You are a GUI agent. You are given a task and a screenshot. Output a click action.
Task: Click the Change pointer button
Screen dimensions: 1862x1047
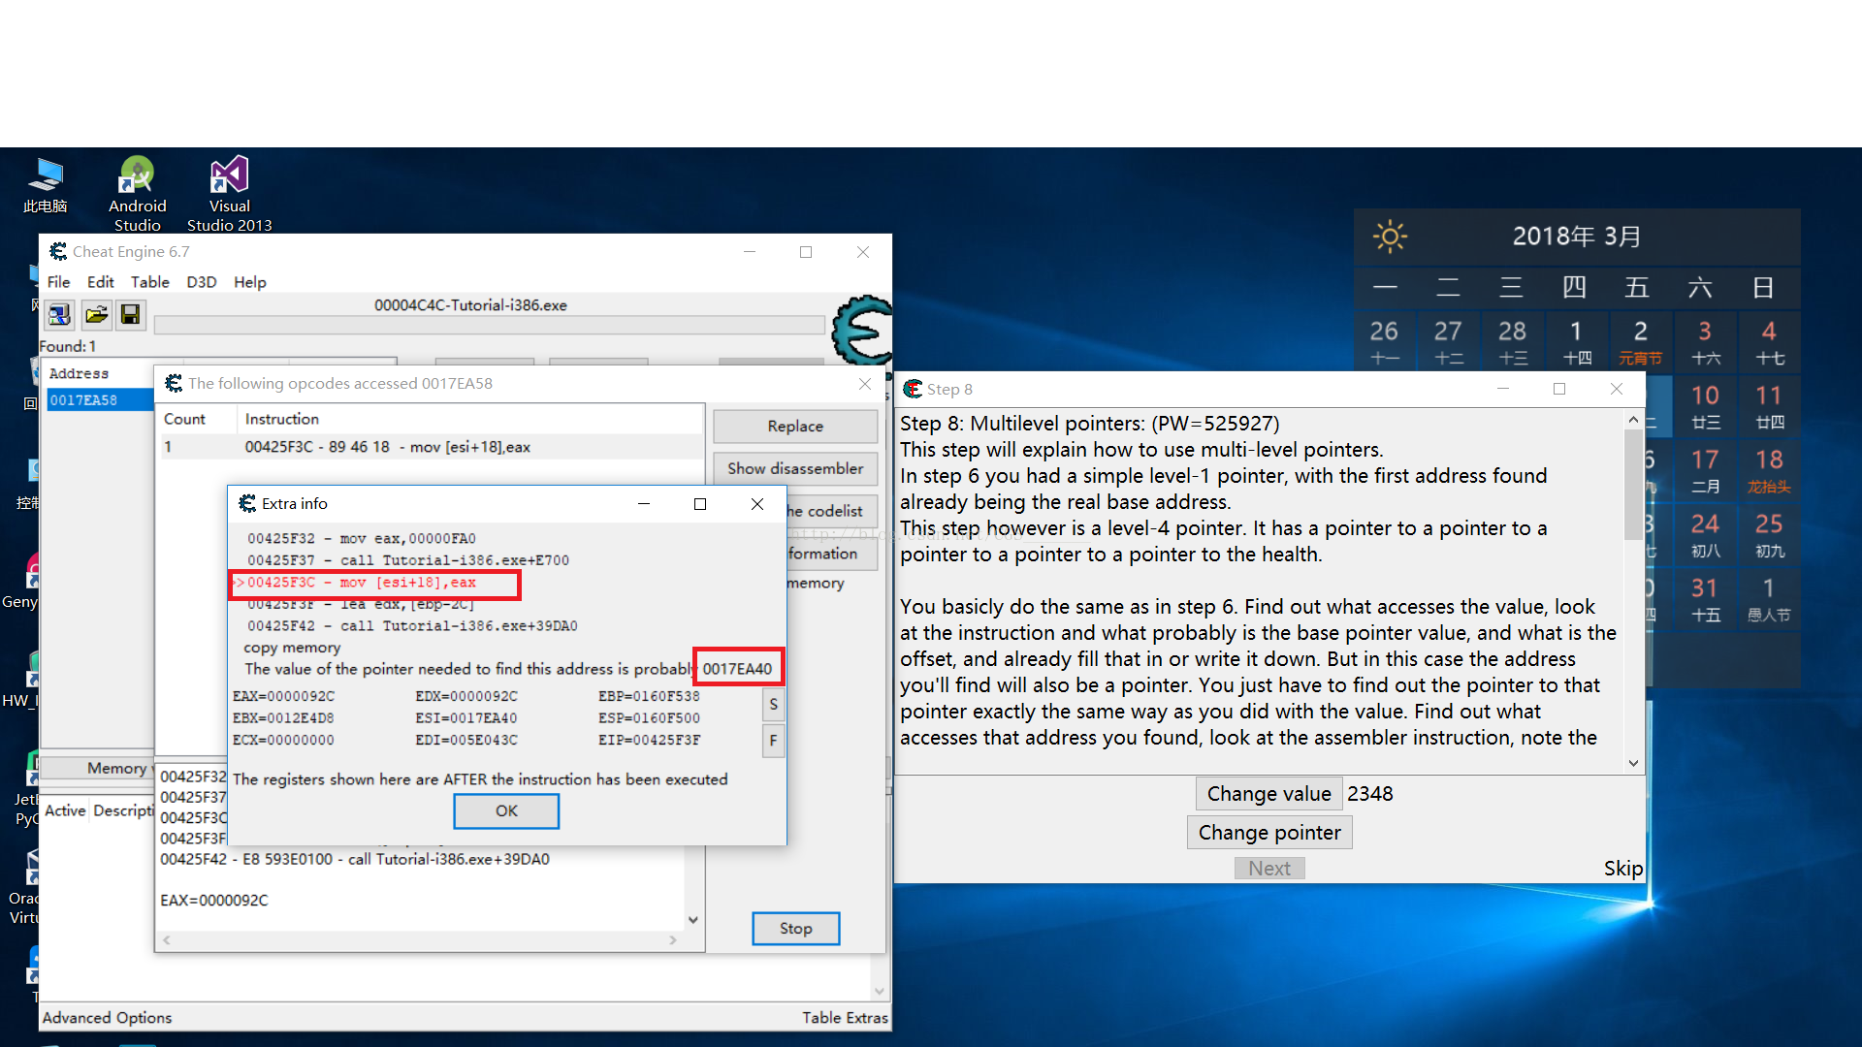(1268, 833)
